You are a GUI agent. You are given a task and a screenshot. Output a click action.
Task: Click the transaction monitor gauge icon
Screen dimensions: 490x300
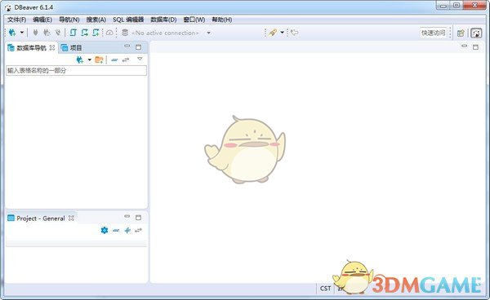(109, 33)
